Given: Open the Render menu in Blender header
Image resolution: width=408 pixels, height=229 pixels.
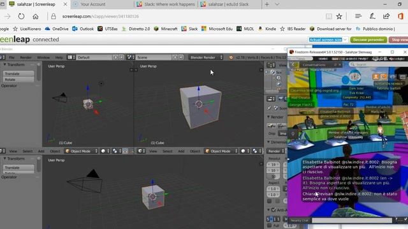Looking at the screenshot, I should (x=25, y=57).
